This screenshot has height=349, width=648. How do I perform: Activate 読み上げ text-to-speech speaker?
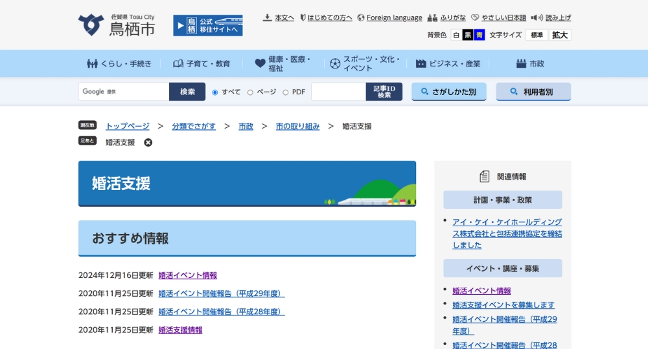coord(551,17)
